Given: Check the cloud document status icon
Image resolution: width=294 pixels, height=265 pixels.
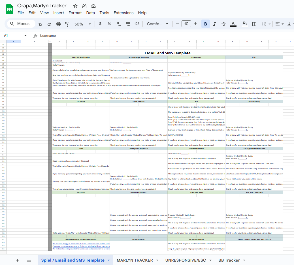Looking at the screenshot, I should pyautogui.click(x=93, y=6).
